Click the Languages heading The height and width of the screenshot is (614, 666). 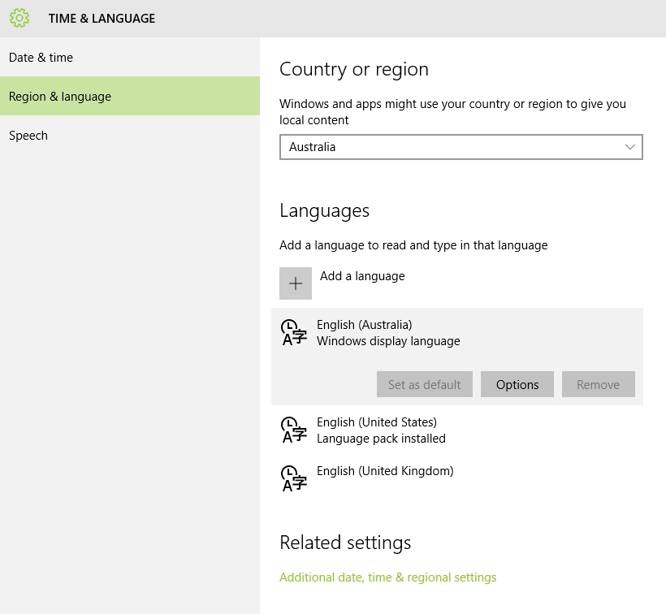tap(325, 211)
